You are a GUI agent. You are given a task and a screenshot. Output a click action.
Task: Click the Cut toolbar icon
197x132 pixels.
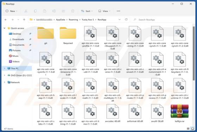pyautogui.click(x=26, y=11)
